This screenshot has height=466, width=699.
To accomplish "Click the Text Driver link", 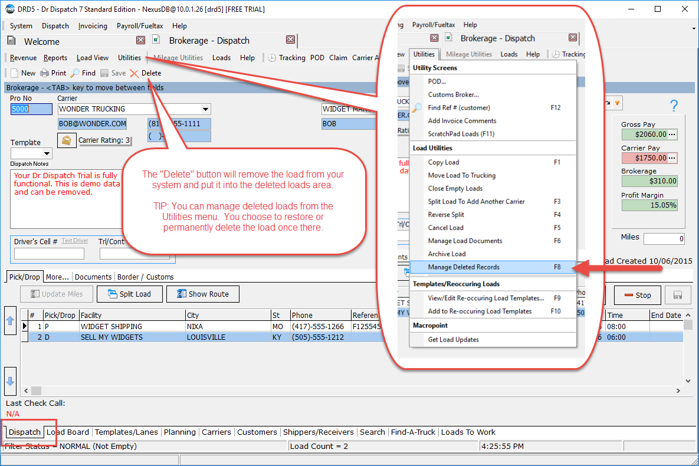I will coord(75,241).
